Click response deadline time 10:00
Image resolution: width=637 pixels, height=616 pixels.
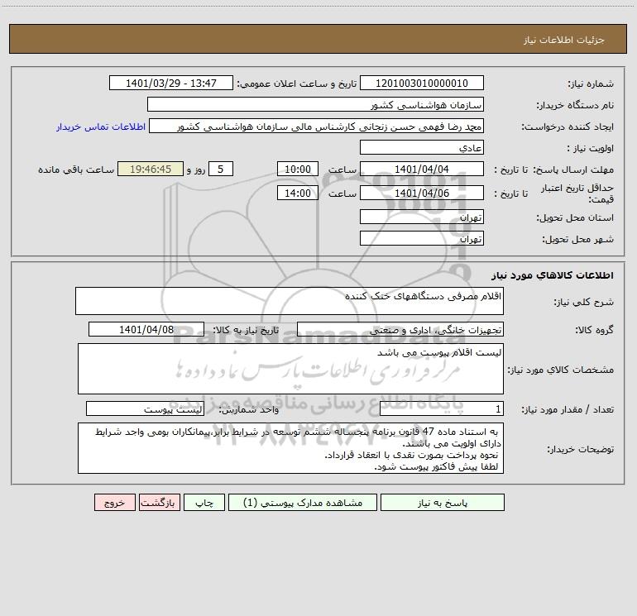point(297,169)
